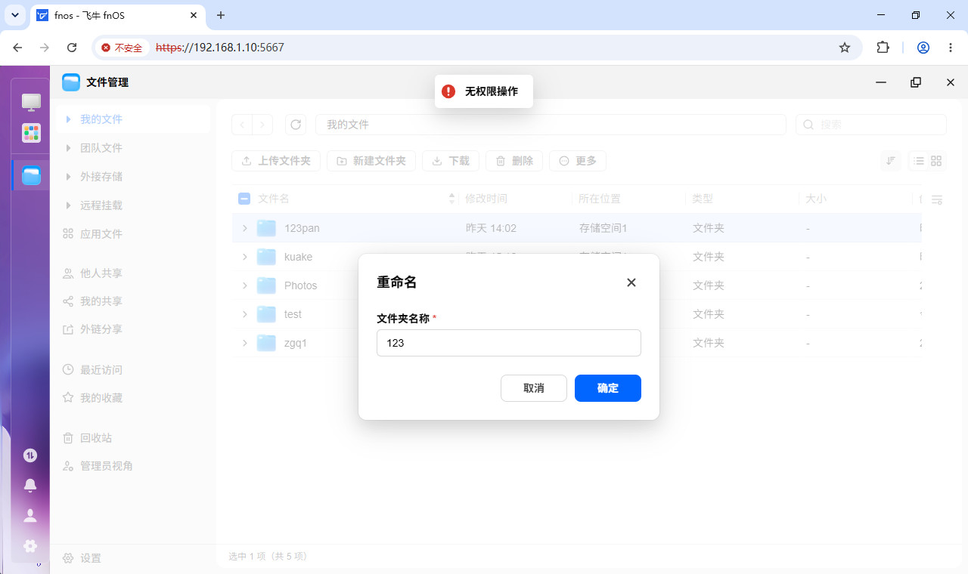The width and height of the screenshot is (968, 574).
Task: Open 回收站 in the sidebar
Action: point(96,438)
